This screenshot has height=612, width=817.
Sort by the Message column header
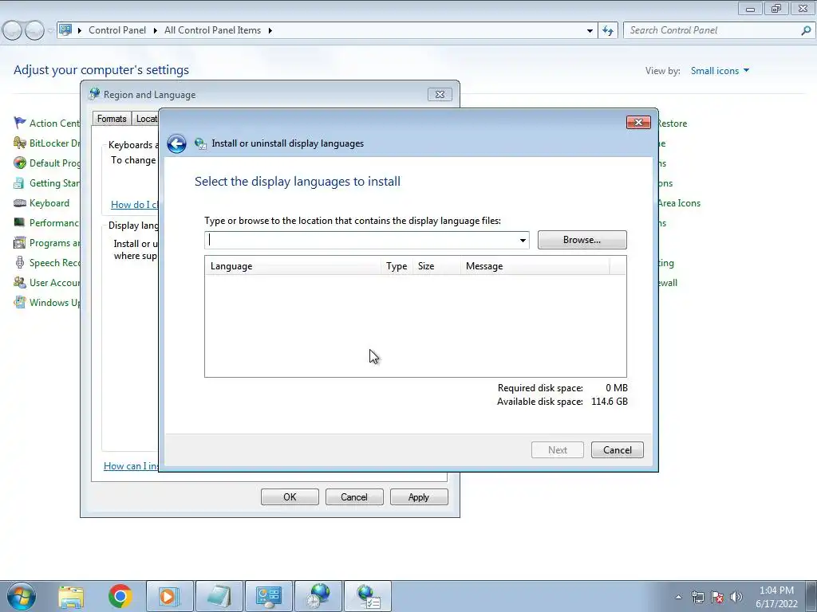[535, 266]
